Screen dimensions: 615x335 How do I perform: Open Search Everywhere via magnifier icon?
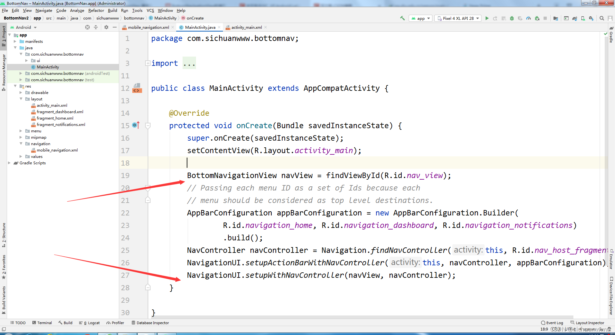coord(602,18)
